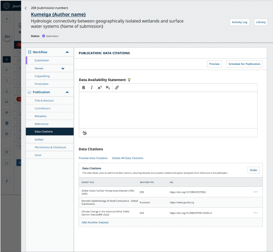Open the Galleys menu item
Screen dimensions: 273x252
[x=39, y=139]
